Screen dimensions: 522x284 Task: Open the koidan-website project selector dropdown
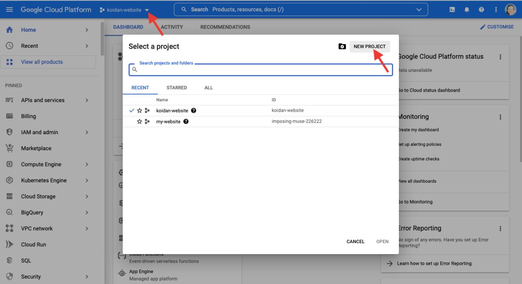coord(124,10)
